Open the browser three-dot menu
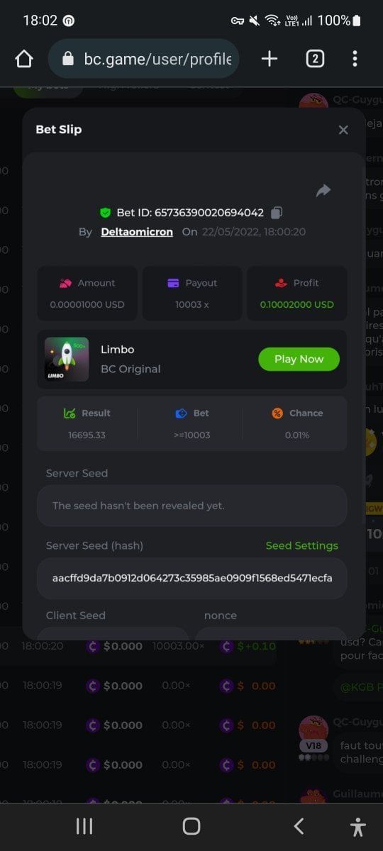Screen dimensions: 383x851 (x=355, y=59)
